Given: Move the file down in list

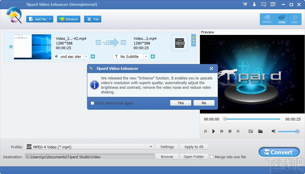Looking at the screenshot, I should pyautogui.click(x=194, y=43).
